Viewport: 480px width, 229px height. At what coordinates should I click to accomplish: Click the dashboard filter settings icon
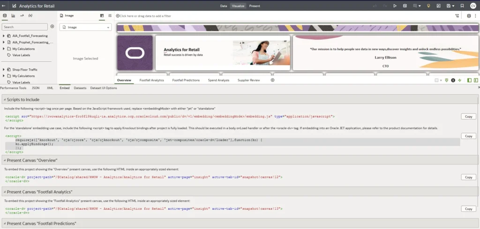click(469, 16)
